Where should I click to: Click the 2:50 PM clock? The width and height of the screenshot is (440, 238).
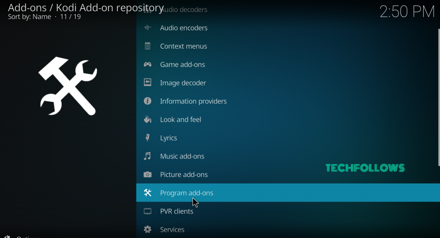pos(407,12)
